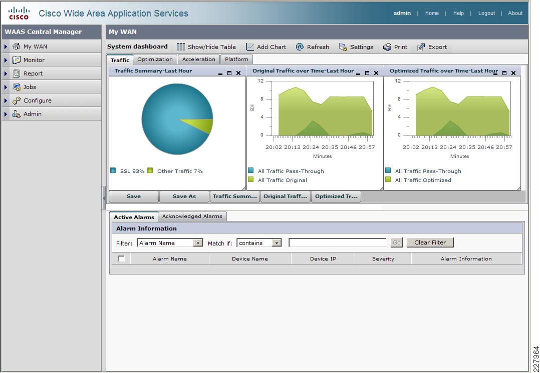540x373 pixels.
Task: Close the Optimized Traffic over Time chart
Action: coord(513,73)
